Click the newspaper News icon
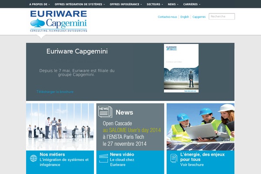Image resolution: width=261 pixels, height=174 pixels. 105,112
